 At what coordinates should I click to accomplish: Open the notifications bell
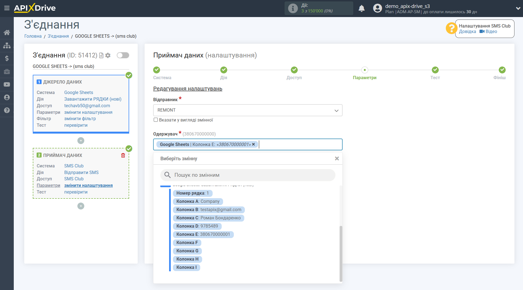coord(362,8)
